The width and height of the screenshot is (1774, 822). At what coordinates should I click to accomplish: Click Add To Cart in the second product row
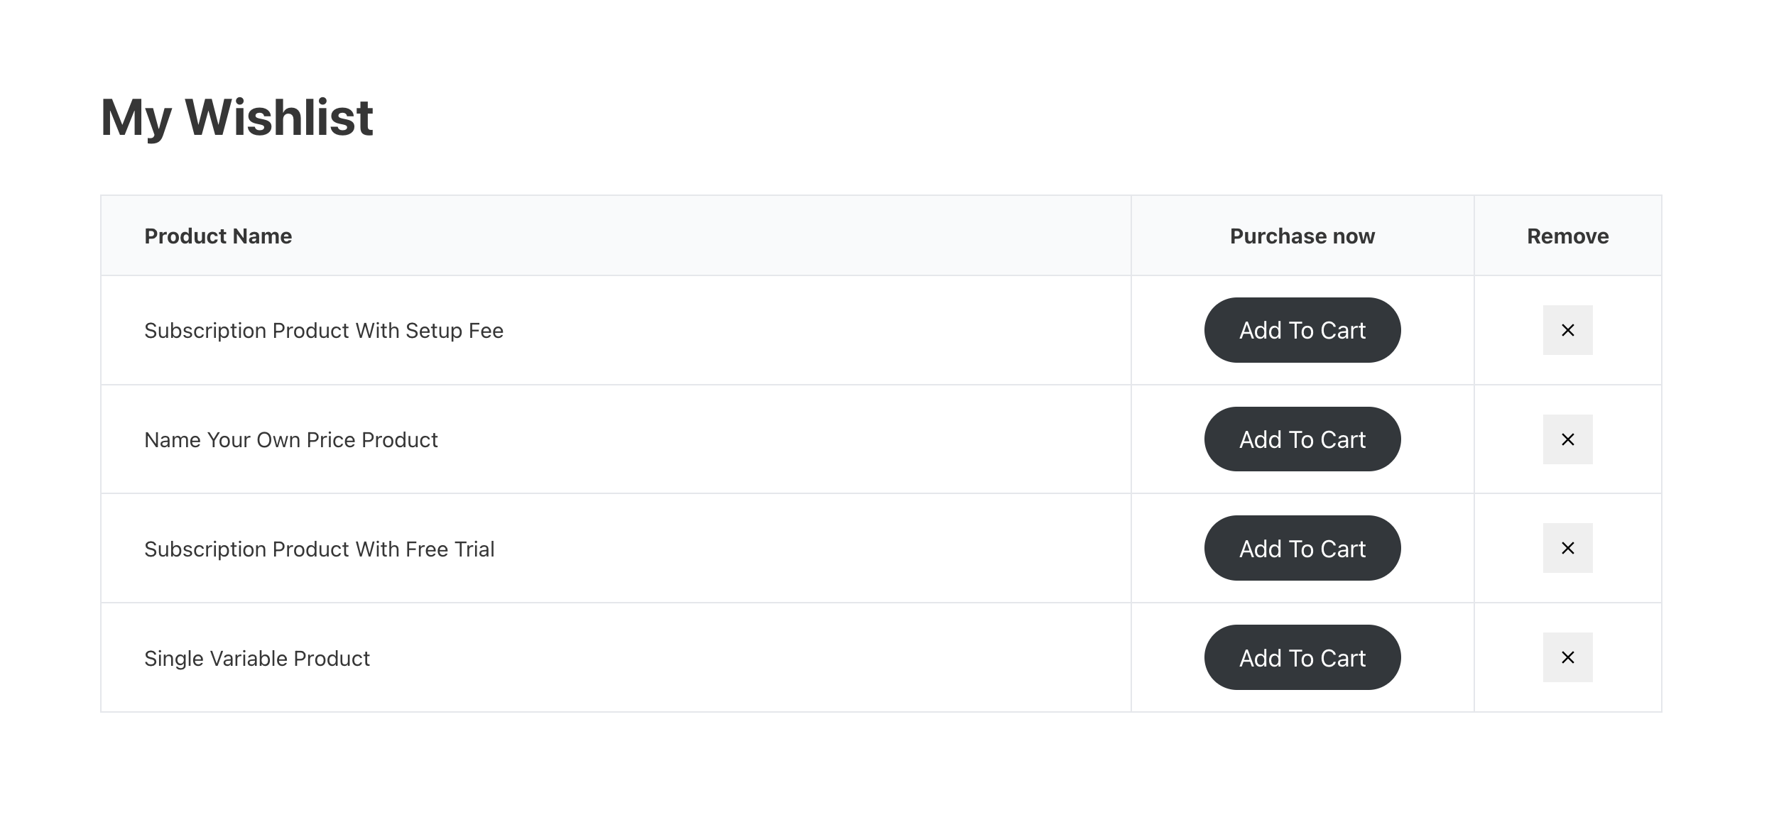pos(1302,439)
